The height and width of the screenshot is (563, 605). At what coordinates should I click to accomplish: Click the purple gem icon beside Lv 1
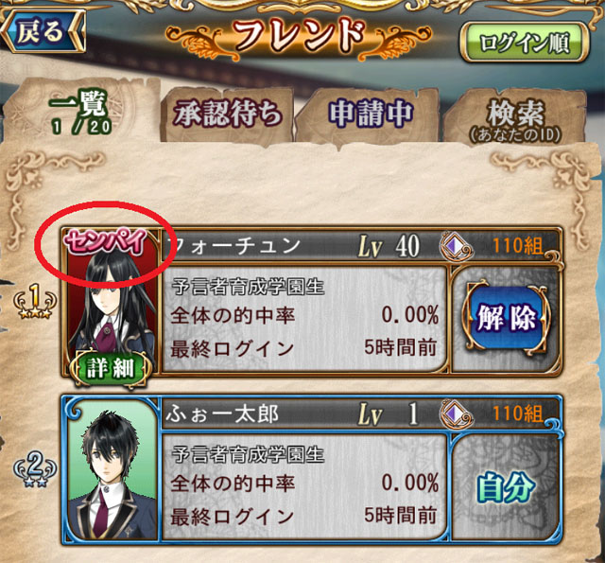point(456,414)
